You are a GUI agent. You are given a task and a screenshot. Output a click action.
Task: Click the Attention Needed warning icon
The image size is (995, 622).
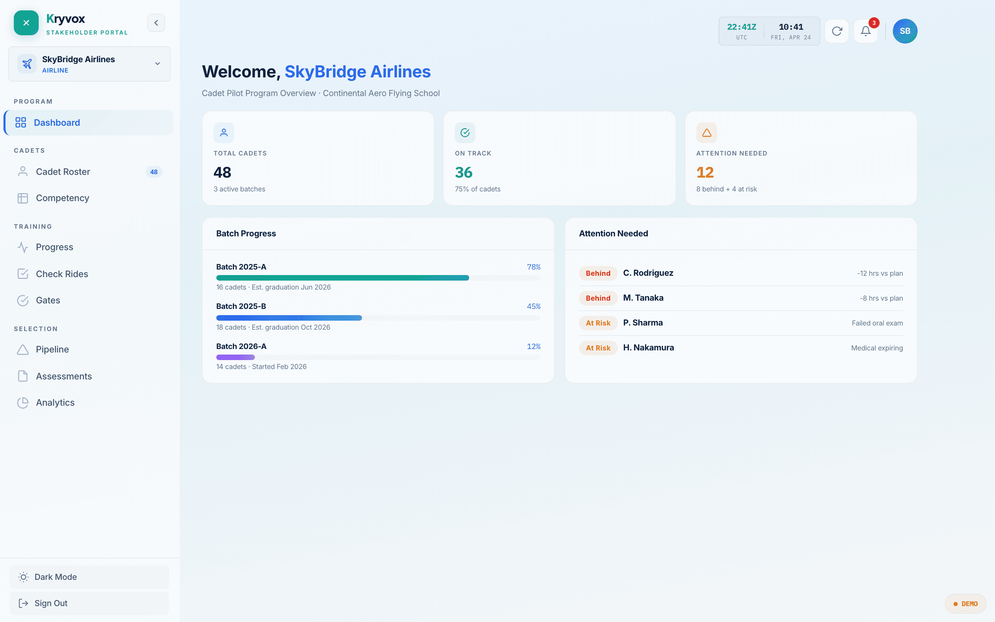707,133
